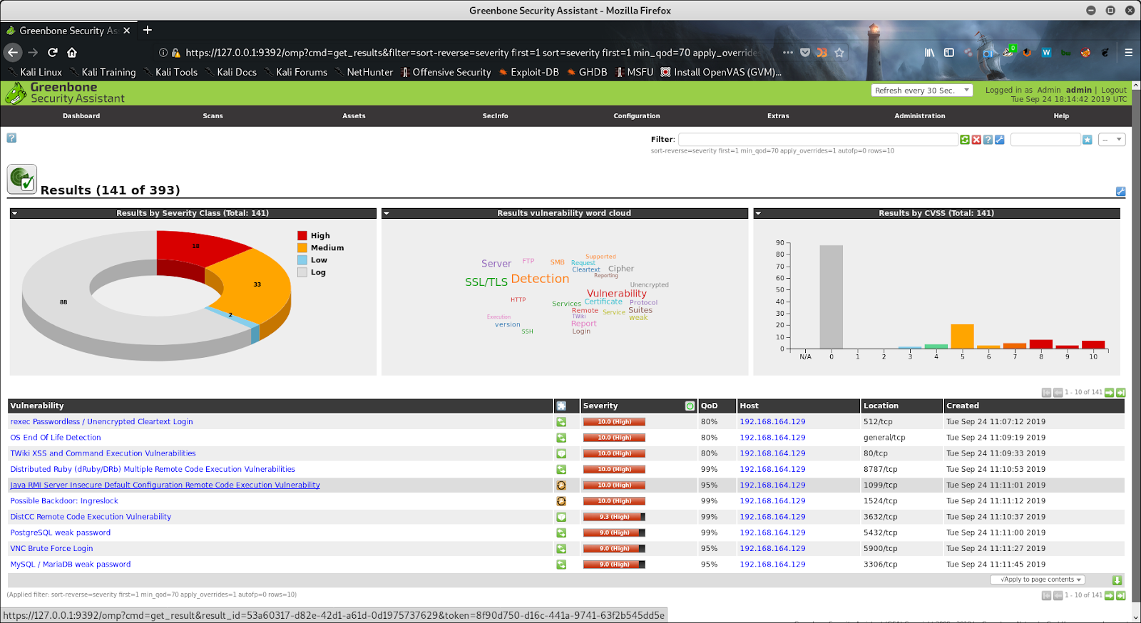The image size is (1141, 623).
Task: Click the solution type column header icon
Action: click(x=561, y=406)
